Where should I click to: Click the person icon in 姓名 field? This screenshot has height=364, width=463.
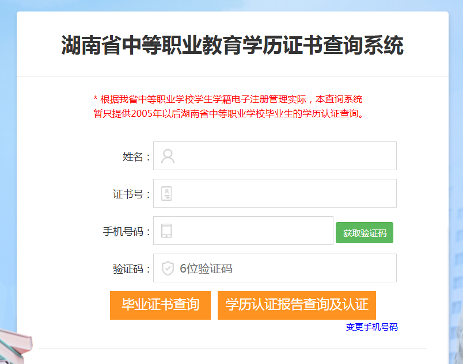[x=168, y=155]
